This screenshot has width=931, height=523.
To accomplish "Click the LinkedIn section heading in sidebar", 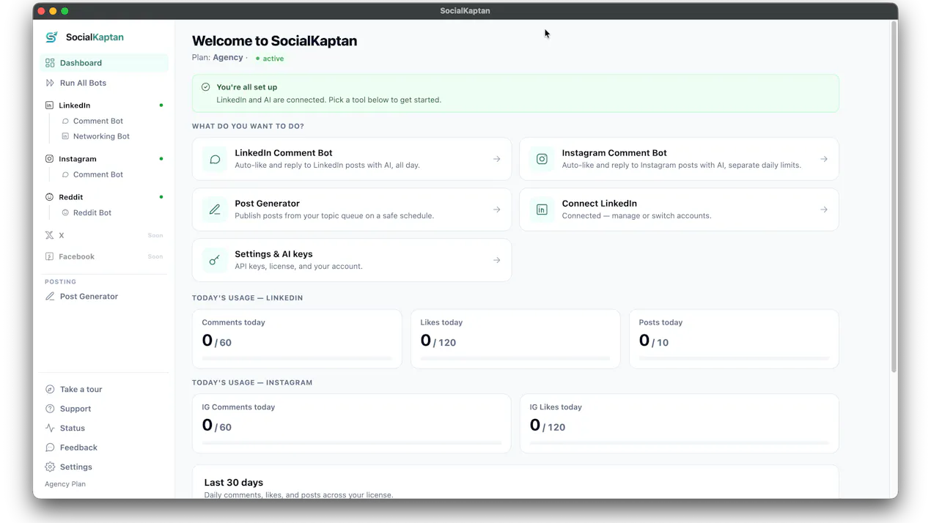I will point(75,105).
